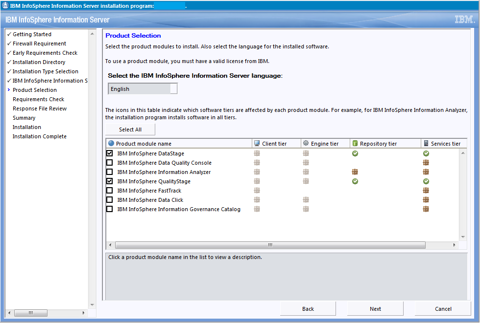Image resolution: width=481 pixels, height=324 pixels.
Task: Click the installer icon in the title bar
Action: [x=5, y=5]
